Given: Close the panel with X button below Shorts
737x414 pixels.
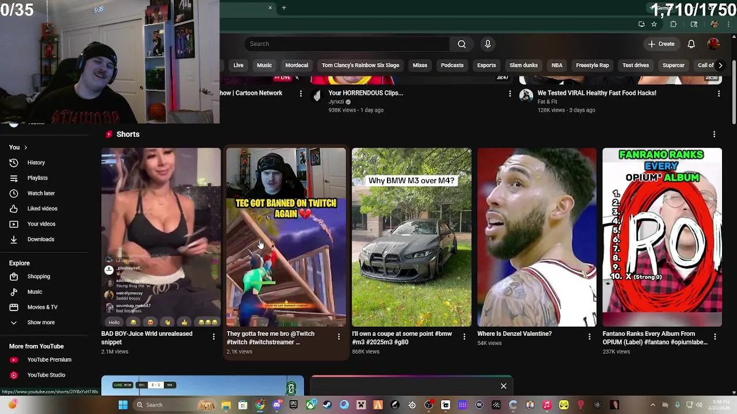Looking at the screenshot, I should click(x=503, y=386).
